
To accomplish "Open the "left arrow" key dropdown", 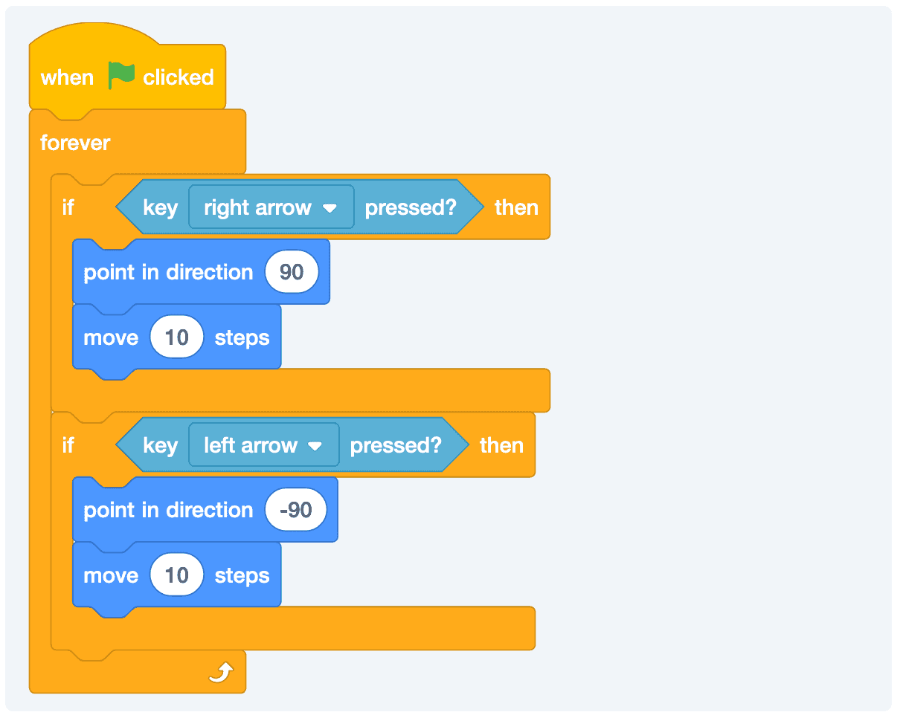I will [x=263, y=445].
